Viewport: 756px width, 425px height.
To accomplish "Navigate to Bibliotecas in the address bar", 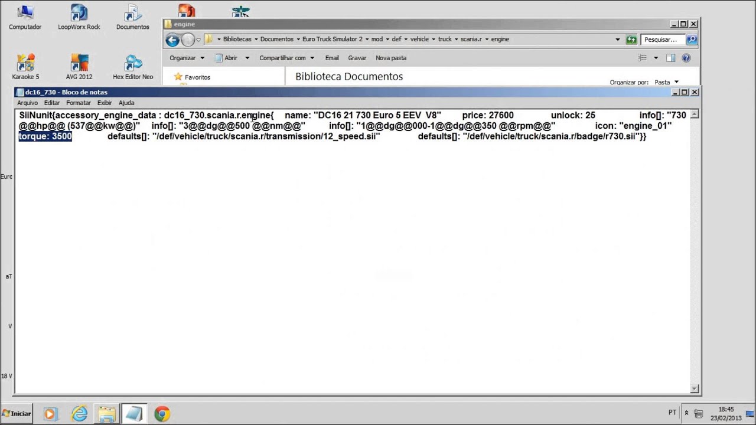I will tap(237, 40).
